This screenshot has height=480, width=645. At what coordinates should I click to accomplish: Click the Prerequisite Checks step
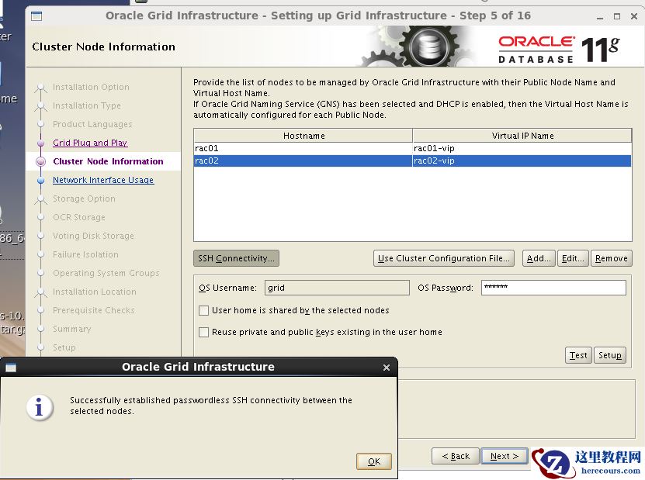click(x=94, y=310)
